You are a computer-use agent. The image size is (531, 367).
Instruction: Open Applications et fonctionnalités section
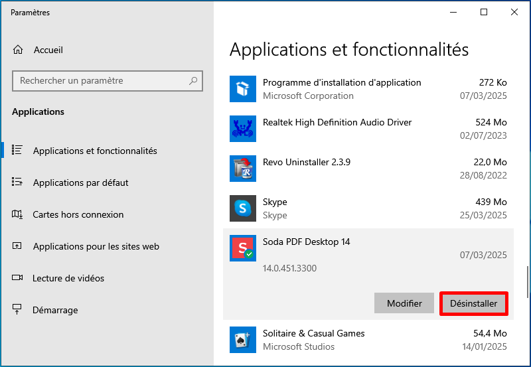point(95,151)
